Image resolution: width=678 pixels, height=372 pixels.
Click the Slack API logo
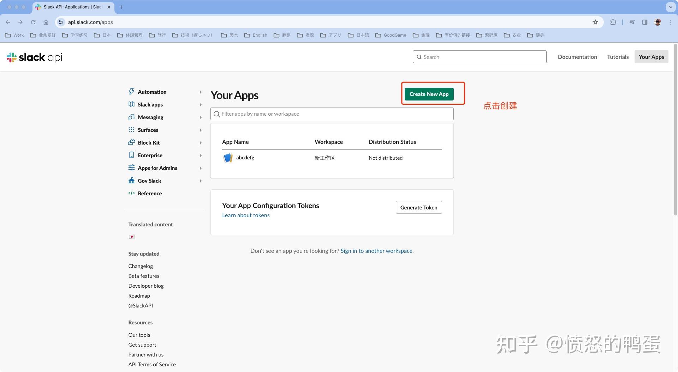tap(34, 57)
